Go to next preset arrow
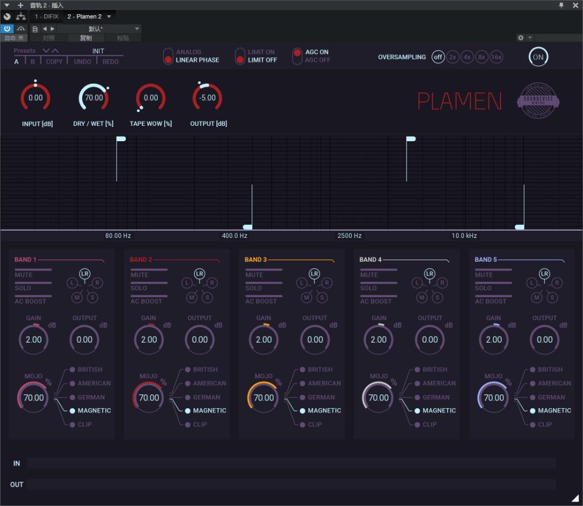583x506 pixels. point(52,28)
